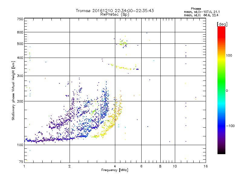Click x-axis tick label '2'
The image size is (242, 181).
(70, 166)
